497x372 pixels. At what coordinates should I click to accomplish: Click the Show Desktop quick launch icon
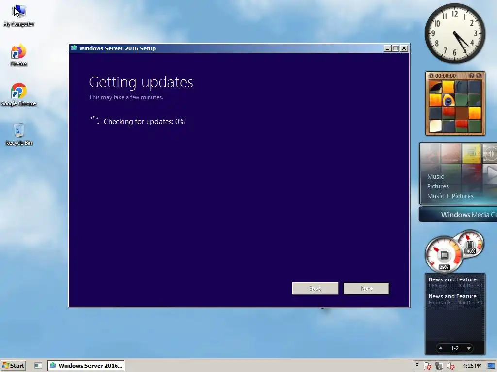click(38, 366)
